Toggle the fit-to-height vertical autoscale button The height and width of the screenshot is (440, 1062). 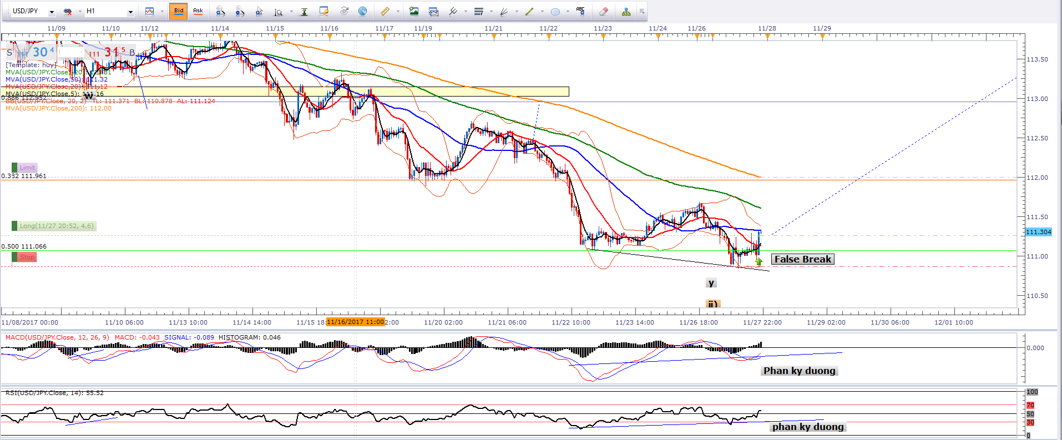(304, 11)
